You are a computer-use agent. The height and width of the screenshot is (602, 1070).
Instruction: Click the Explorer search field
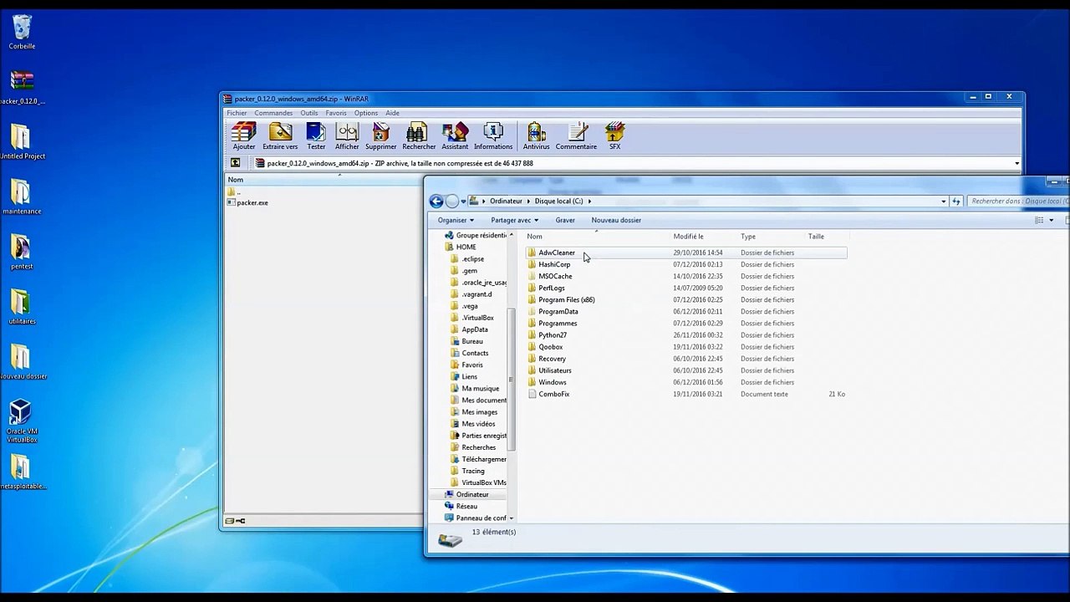point(1018,201)
